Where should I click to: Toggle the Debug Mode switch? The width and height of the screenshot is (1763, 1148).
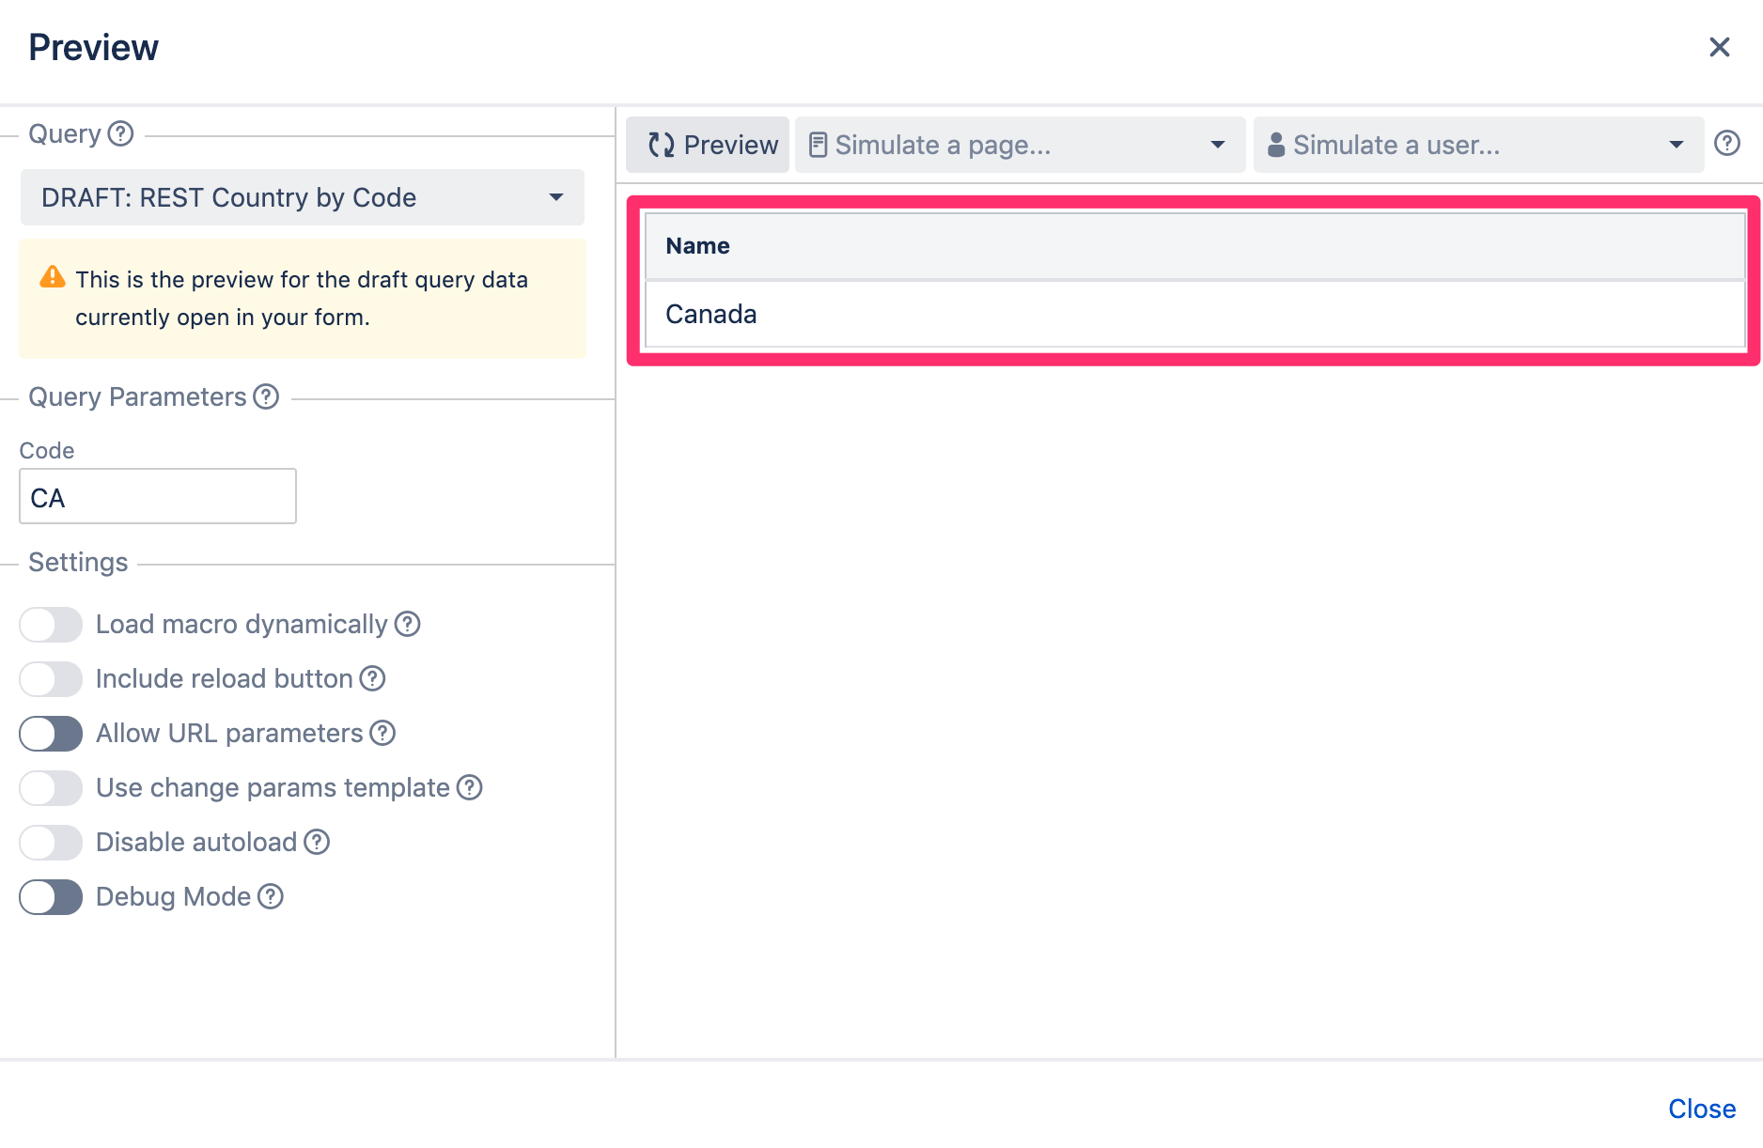point(51,897)
